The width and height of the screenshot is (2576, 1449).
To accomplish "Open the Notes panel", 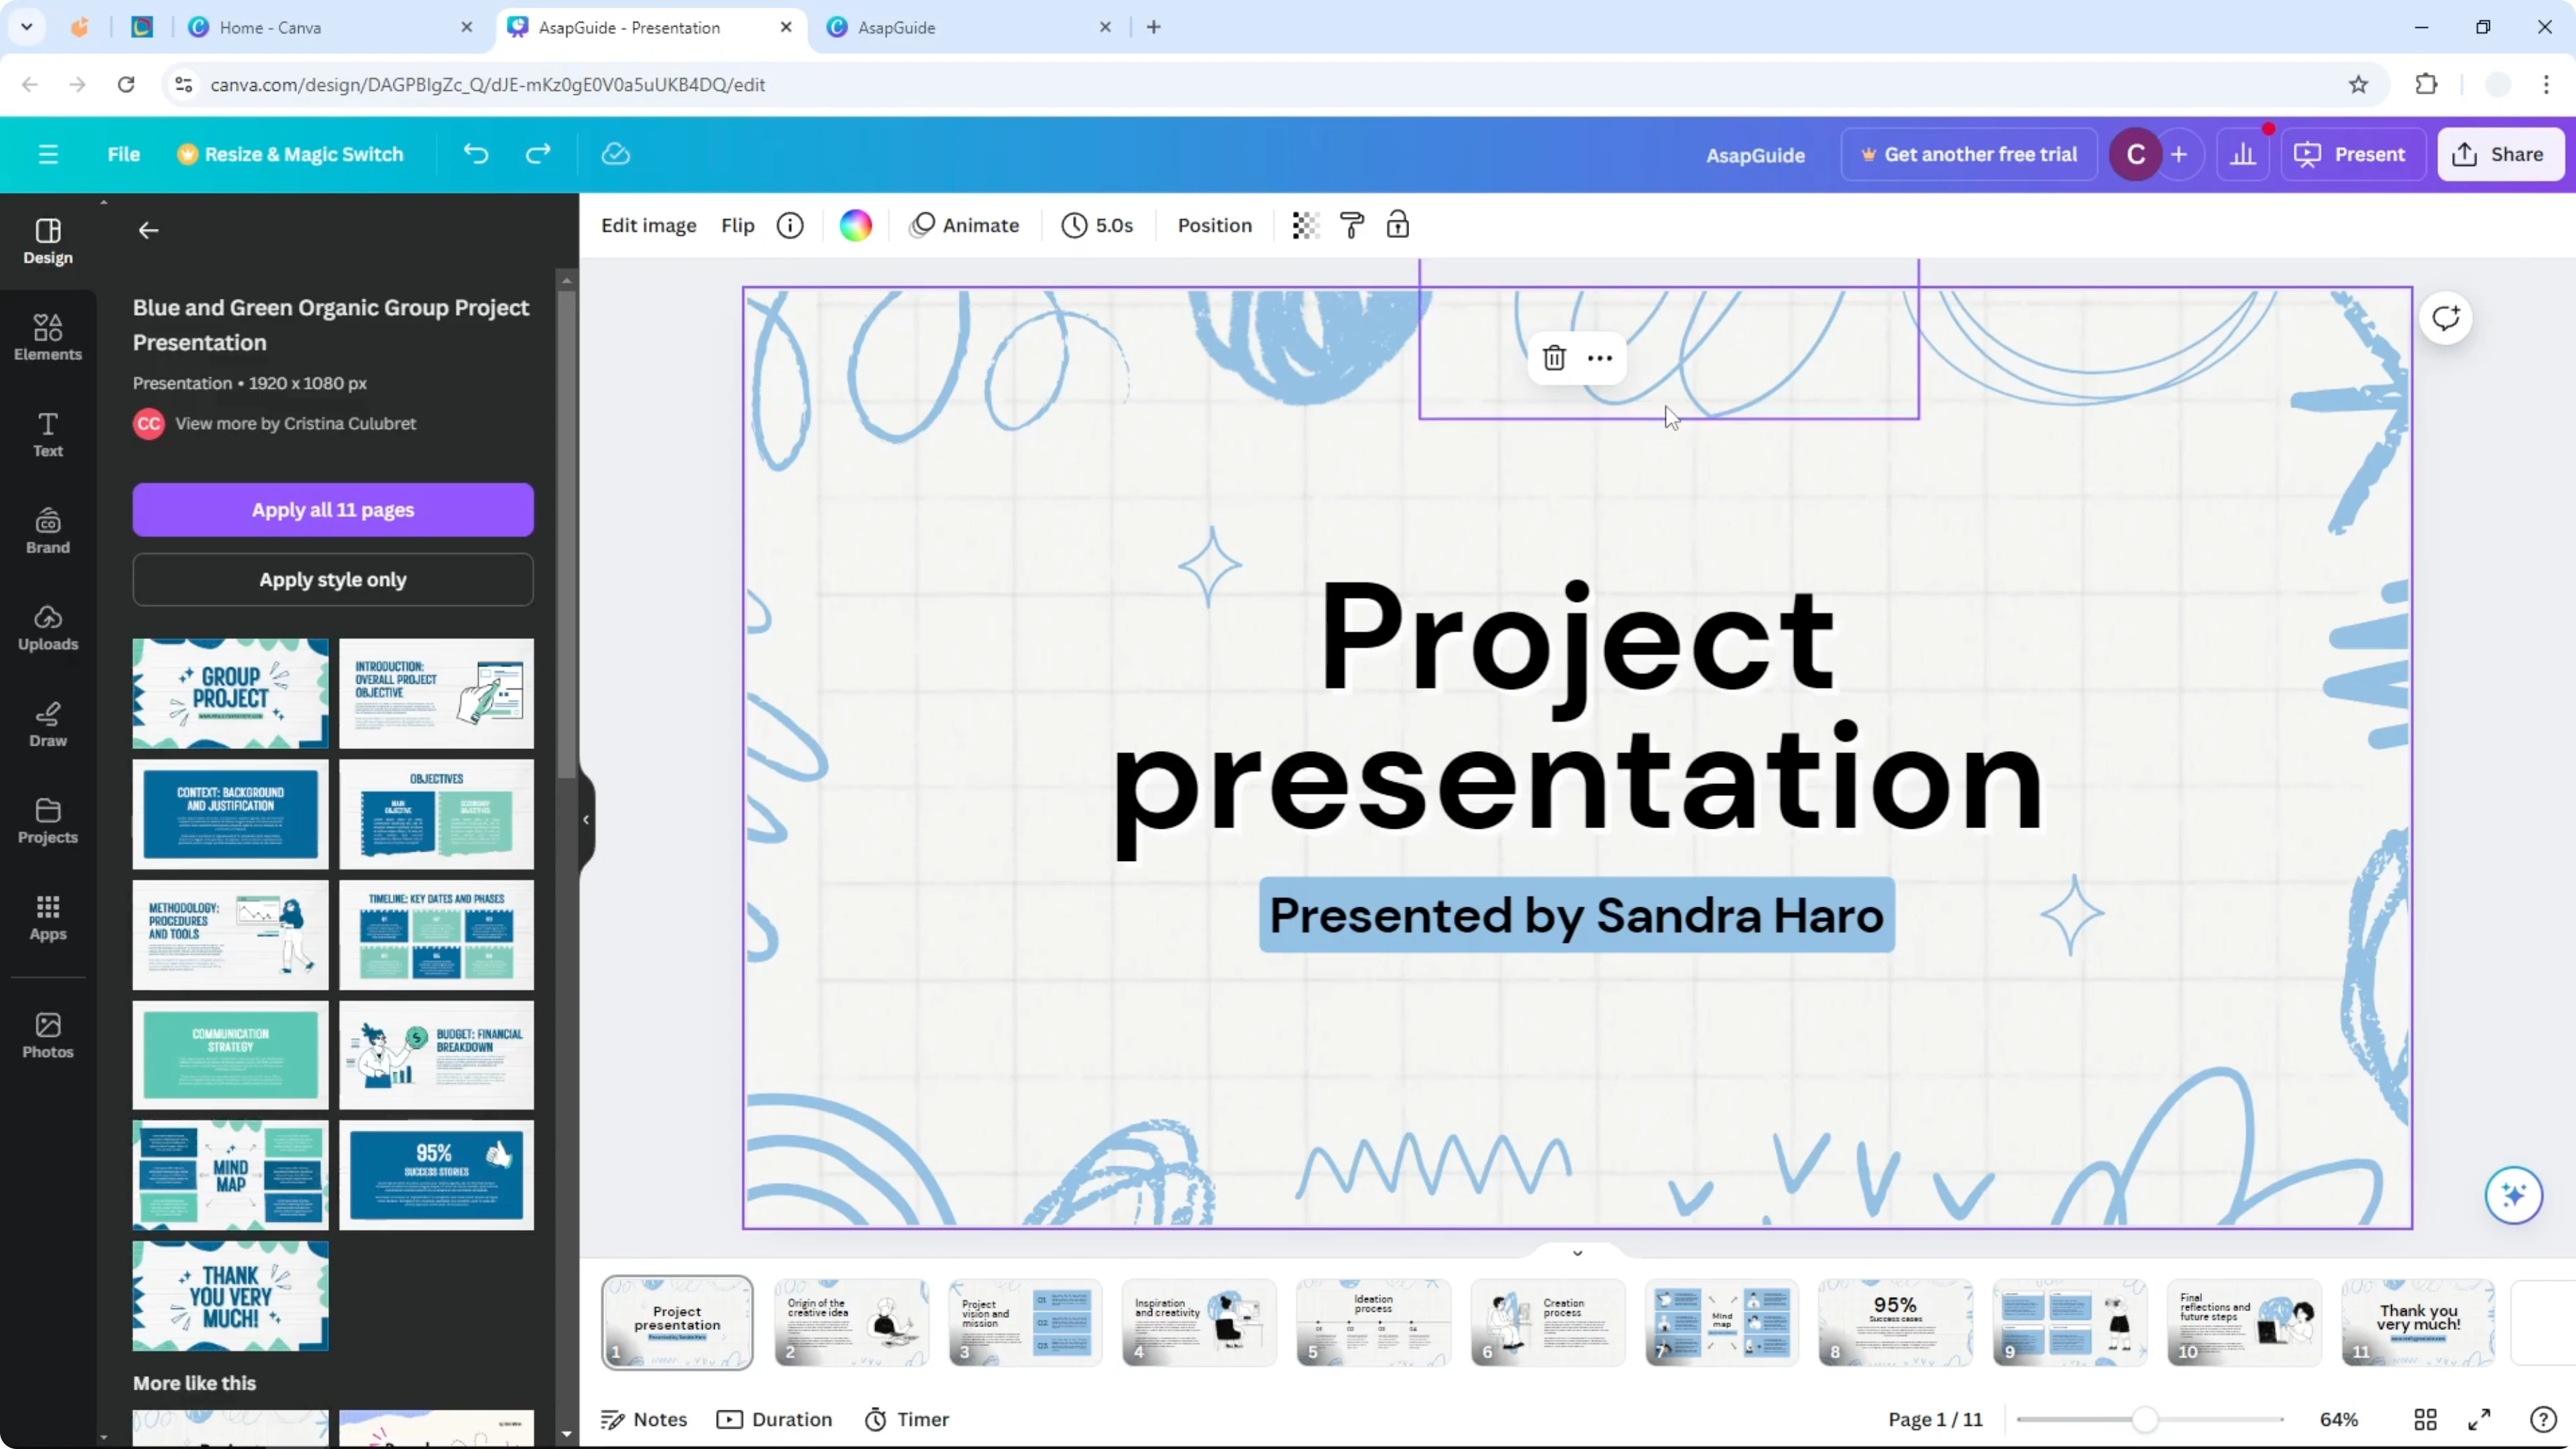I will click(x=644, y=1419).
